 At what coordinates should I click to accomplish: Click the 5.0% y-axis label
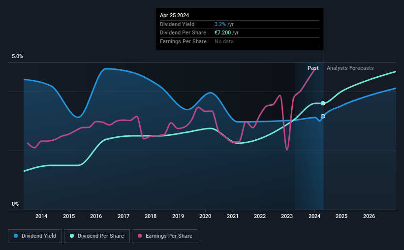[17, 57]
